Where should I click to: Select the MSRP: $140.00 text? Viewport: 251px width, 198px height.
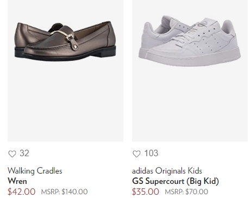[64, 191]
